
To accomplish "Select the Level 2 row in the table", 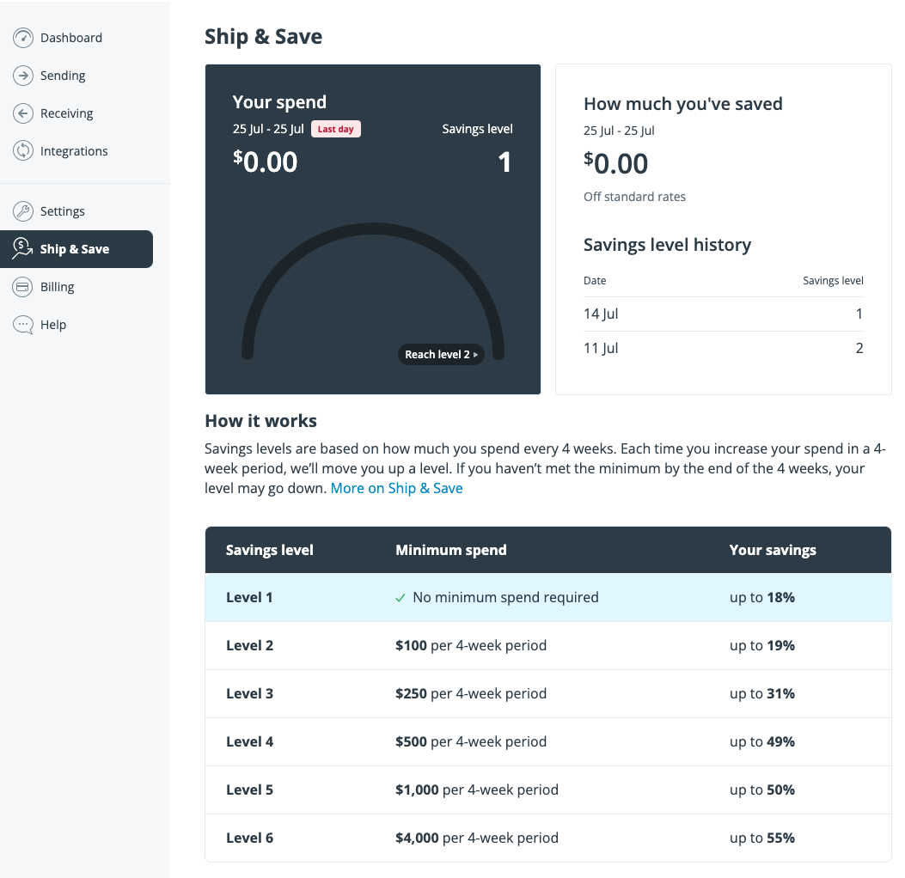I will [x=547, y=645].
